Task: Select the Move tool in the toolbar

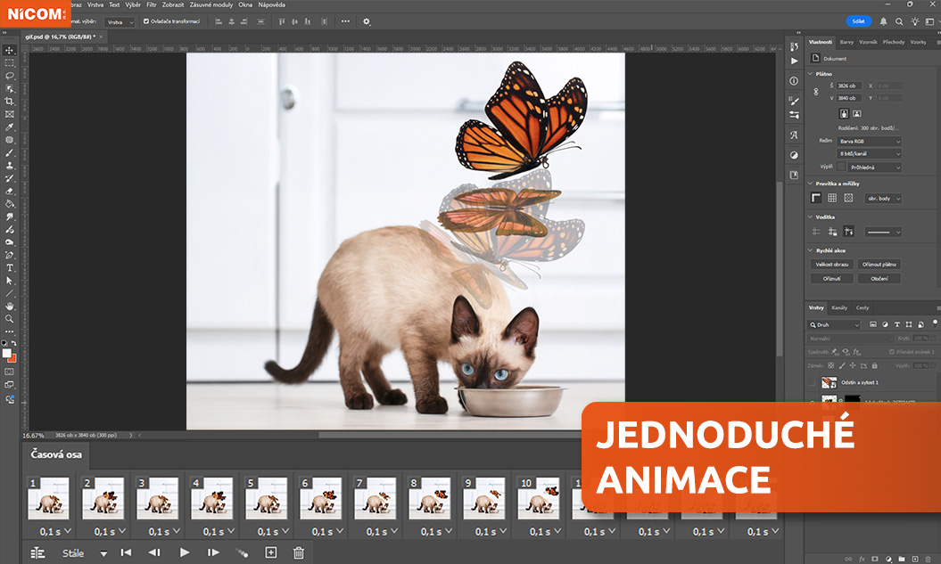Action: [10, 51]
